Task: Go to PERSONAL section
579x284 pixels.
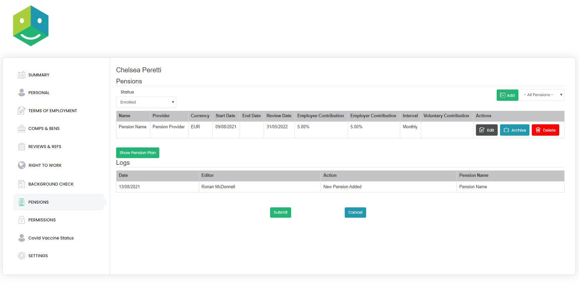Action: click(x=39, y=93)
